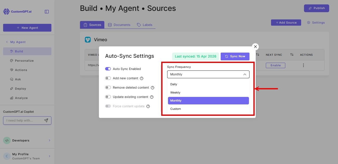Open the Deploy section via its icon
Screen dimensions: 338x164
coord(11,88)
